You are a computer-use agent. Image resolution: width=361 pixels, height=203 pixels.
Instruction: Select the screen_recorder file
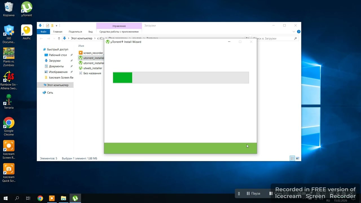(x=91, y=53)
